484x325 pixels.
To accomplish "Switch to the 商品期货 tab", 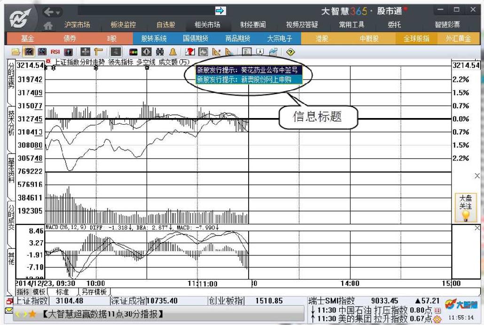I will pyautogui.click(x=238, y=39).
